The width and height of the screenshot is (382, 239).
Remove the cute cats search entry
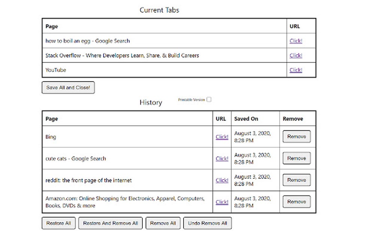(296, 158)
